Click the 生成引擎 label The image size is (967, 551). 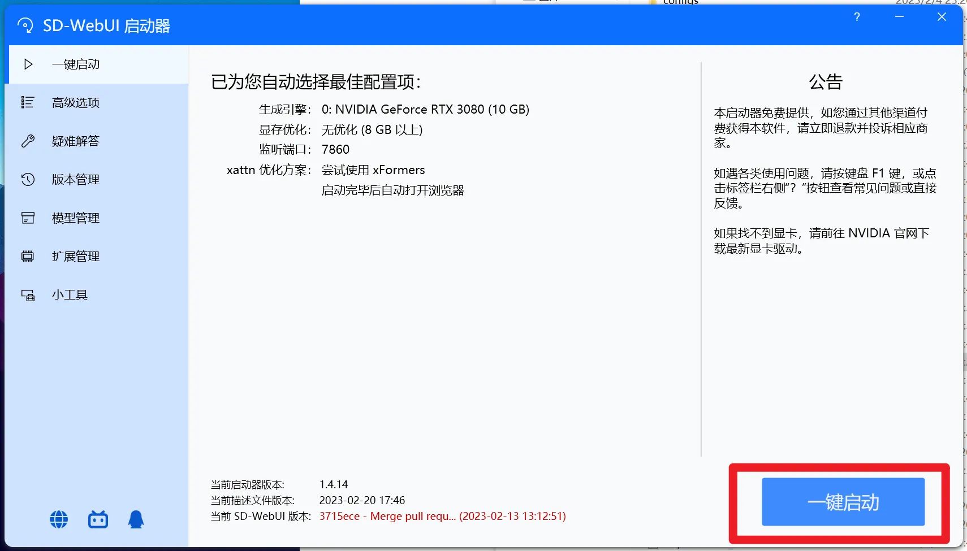pos(285,109)
